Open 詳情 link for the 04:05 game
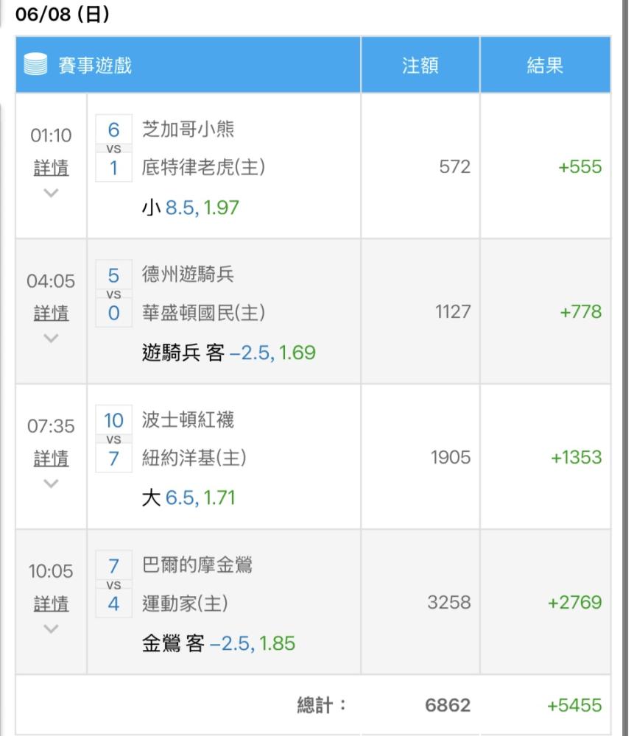634x736 pixels. [x=51, y=313]
